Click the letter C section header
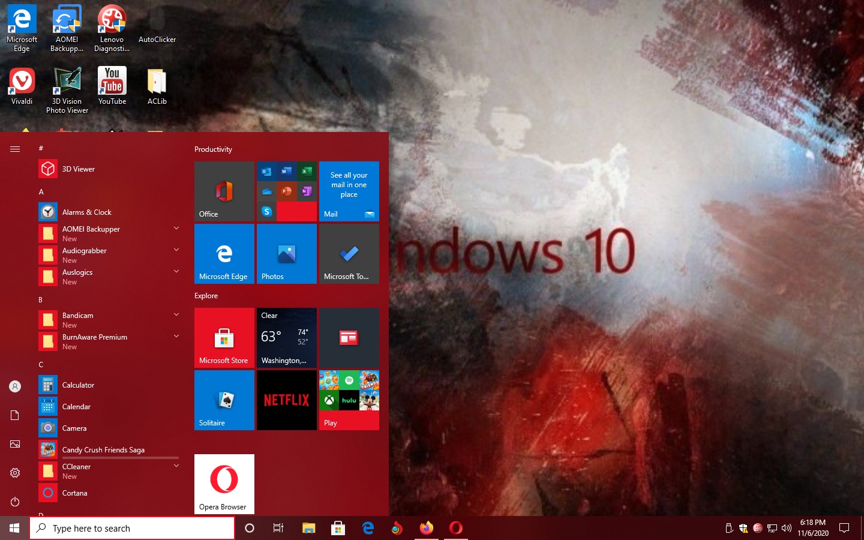Image resolution: width=864 pixels, height=540 pixels. (41, 365)
